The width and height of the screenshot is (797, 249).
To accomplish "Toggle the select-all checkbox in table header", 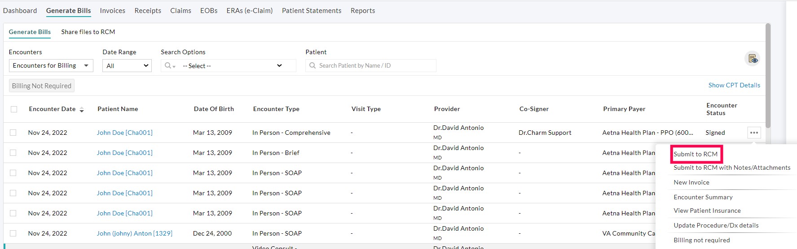I will (14, 109).
